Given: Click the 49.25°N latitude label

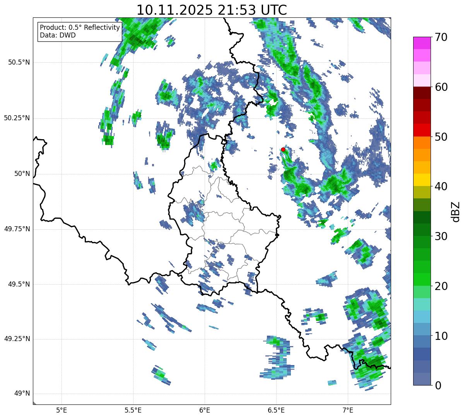Looking at the screenshot, I should tap(17, 339).
